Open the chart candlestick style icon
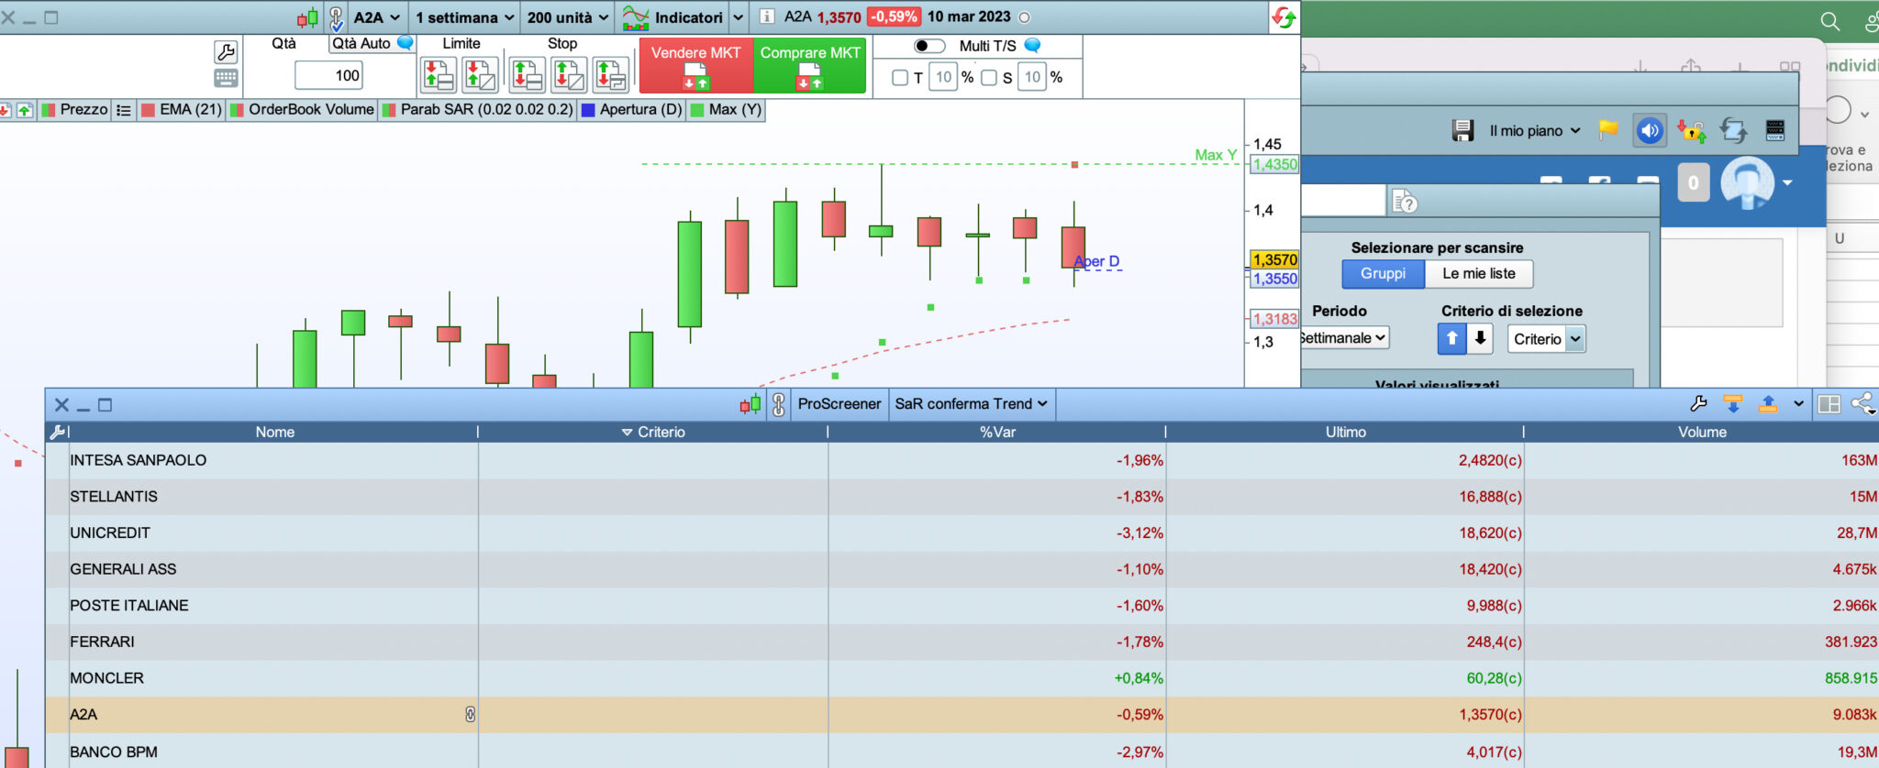 (x=307, y=17)
